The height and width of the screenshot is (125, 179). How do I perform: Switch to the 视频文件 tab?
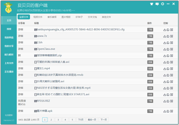tap(38, 17)
